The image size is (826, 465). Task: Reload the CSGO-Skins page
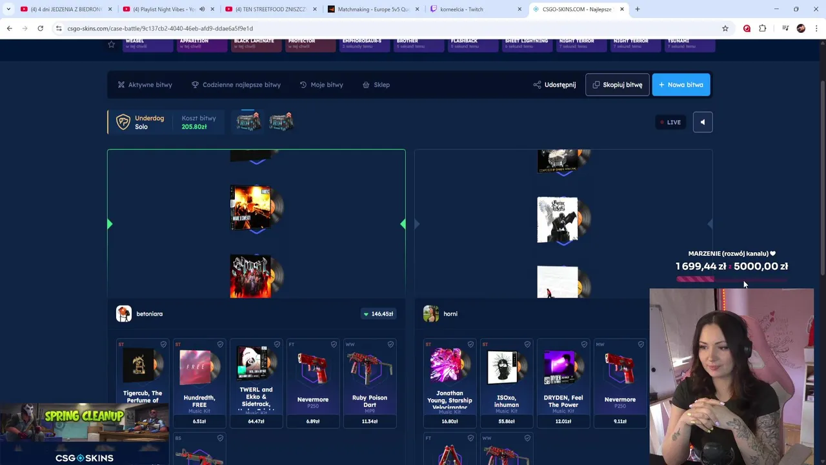pos(40,28)
